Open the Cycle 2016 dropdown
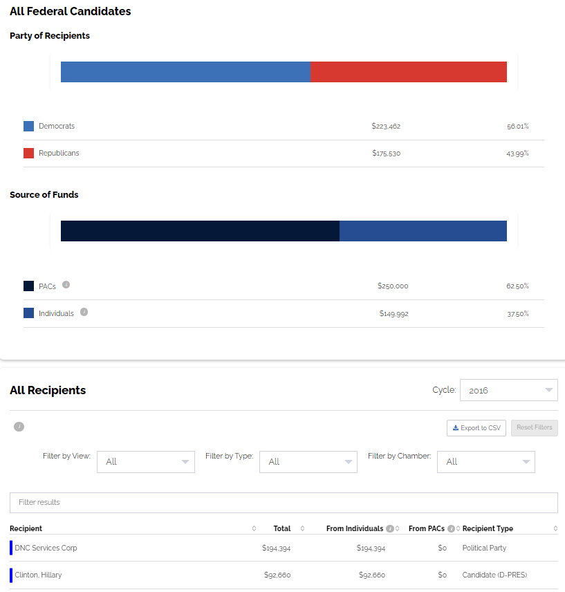 [x=508, y=390]
